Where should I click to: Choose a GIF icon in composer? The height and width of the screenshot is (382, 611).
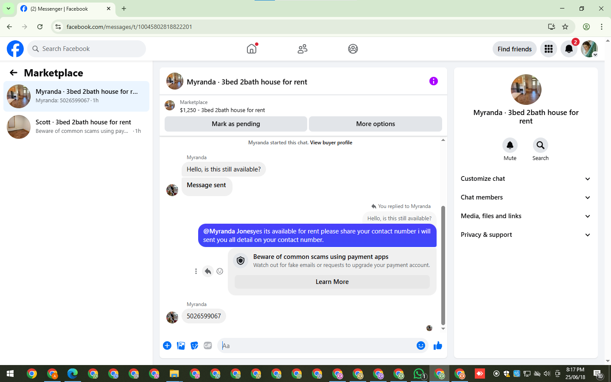(x=208, y=345)
